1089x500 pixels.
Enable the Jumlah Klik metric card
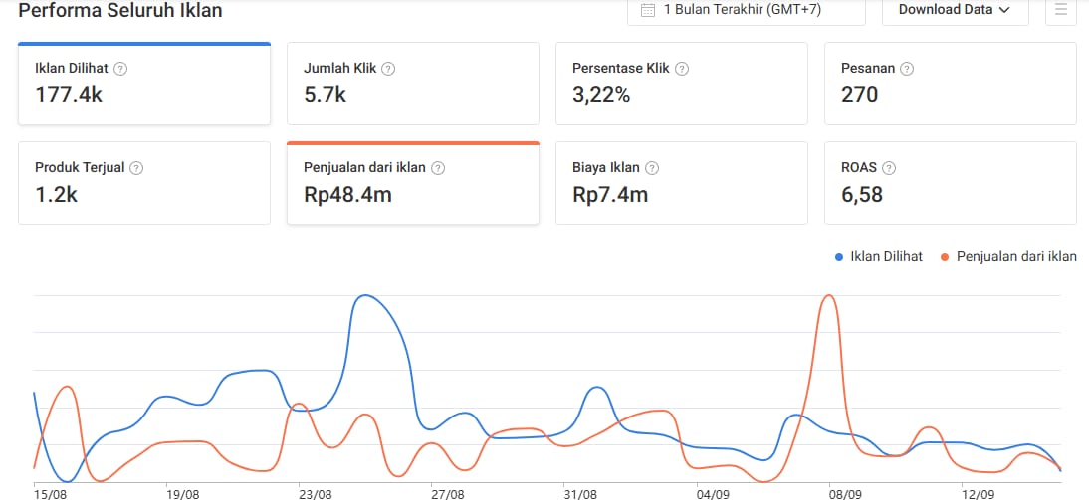click(x=413, y=83)
